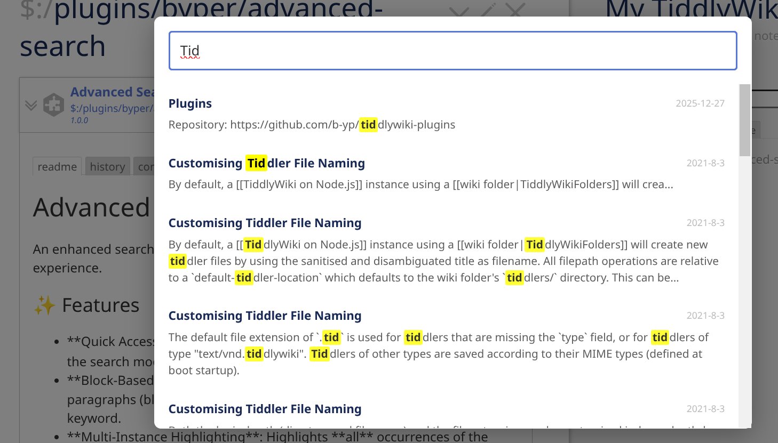Viewport: 778px width, 443px height.
Task: Open the last visible Customising Tiddler File Naming result
Action: (x=265, y=409)
